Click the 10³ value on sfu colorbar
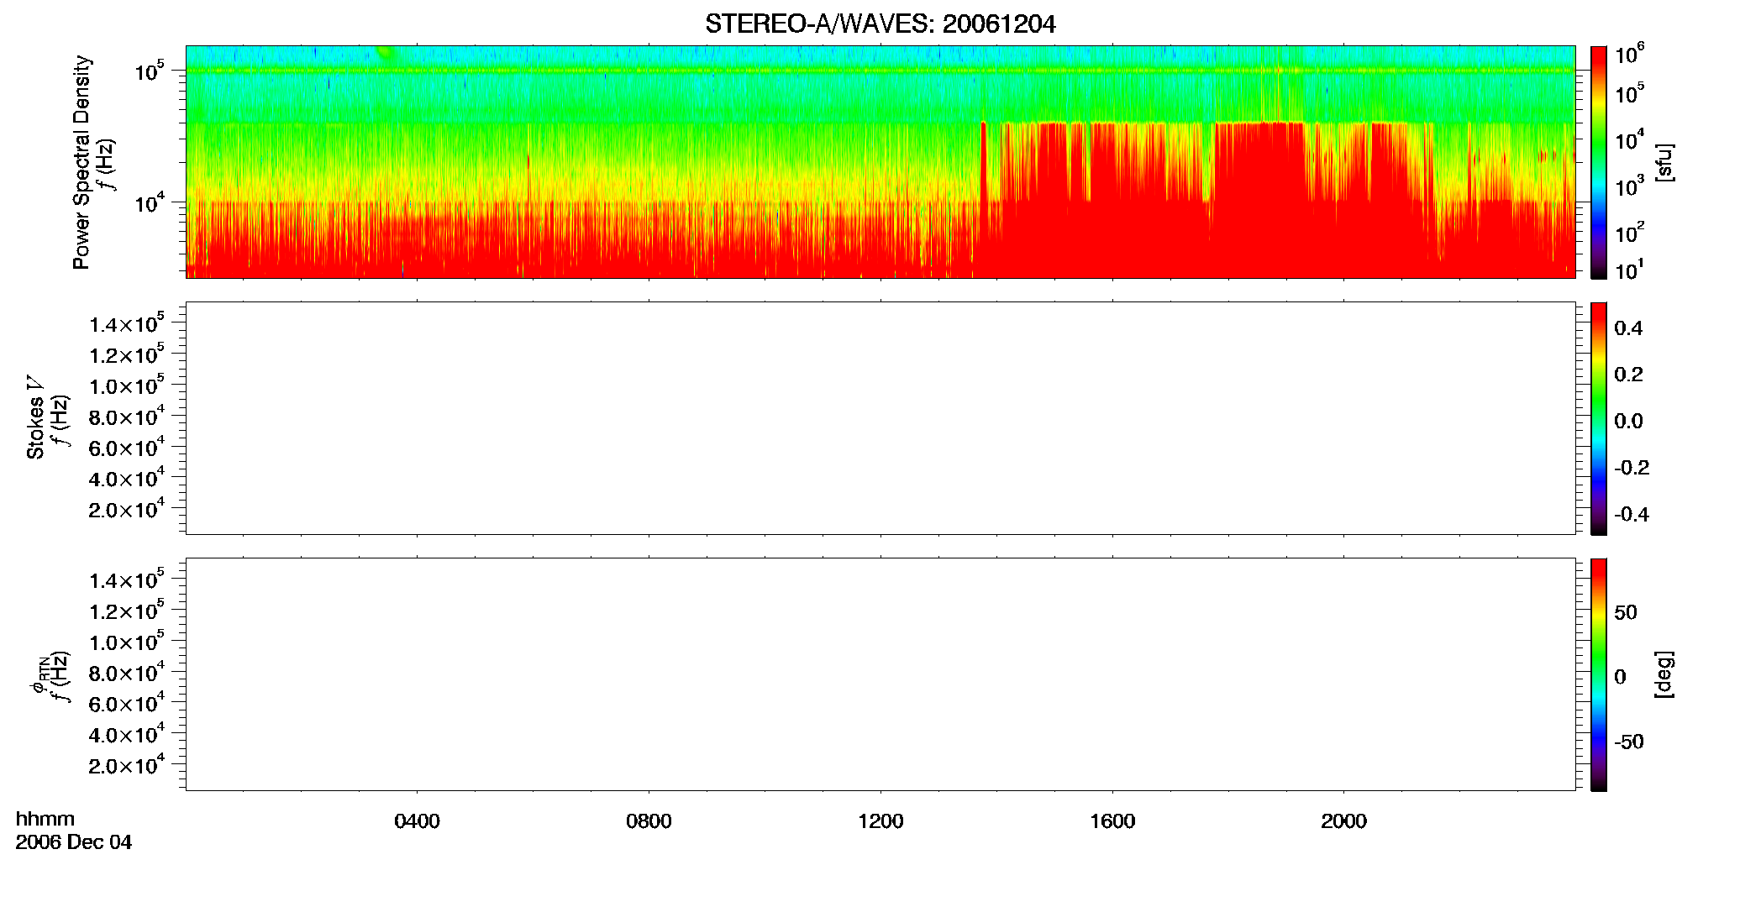This screenshot has width=1761, height=907. click(x=1629, y=186)
